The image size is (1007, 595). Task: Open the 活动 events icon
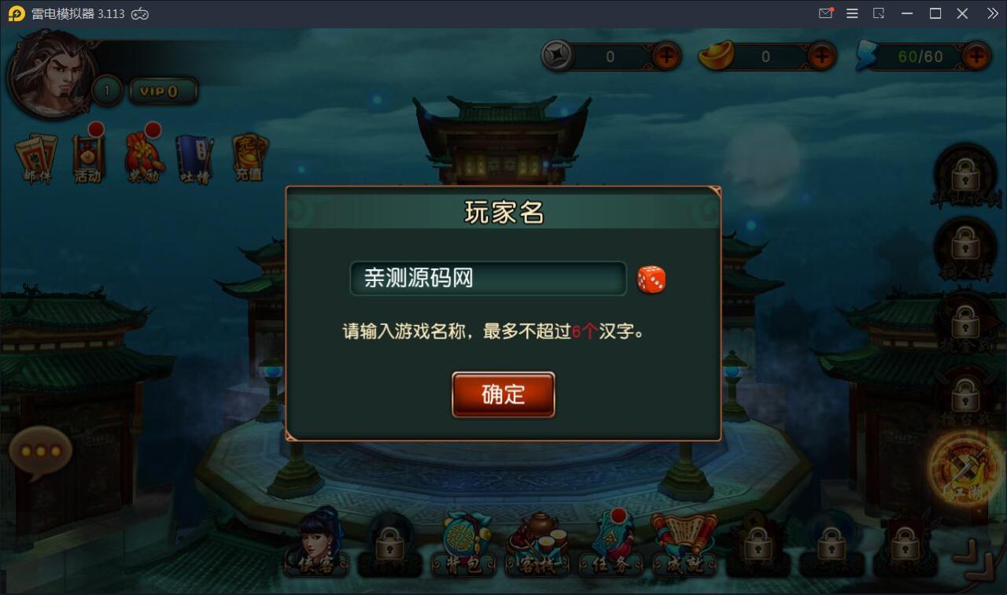pos(88,157)
